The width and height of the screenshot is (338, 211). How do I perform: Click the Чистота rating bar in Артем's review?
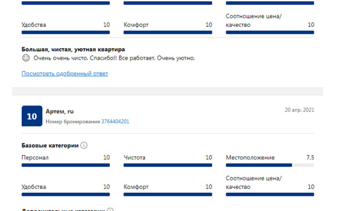click(x=168, y=165)
